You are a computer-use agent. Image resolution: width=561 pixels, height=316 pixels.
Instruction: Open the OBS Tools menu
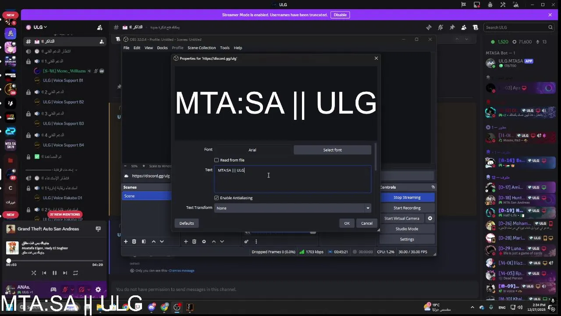pyautogui.click(x=225, y=48)
